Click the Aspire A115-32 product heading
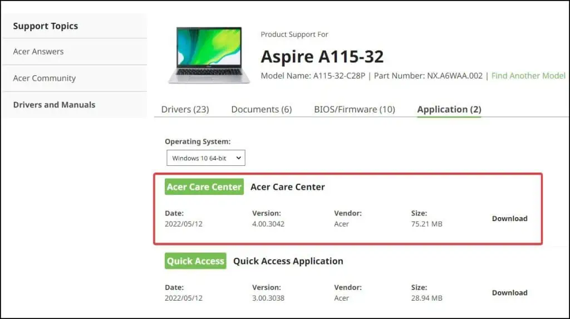This screenshot has height=319, width=570. pyautogui.click(x=322, y=56)
